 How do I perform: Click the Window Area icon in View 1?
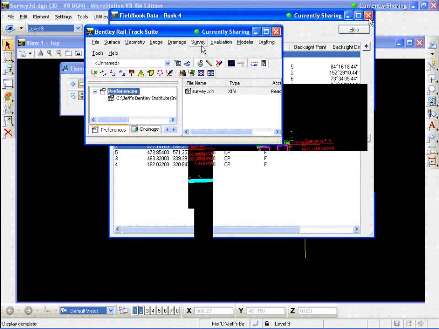point(69,53)
